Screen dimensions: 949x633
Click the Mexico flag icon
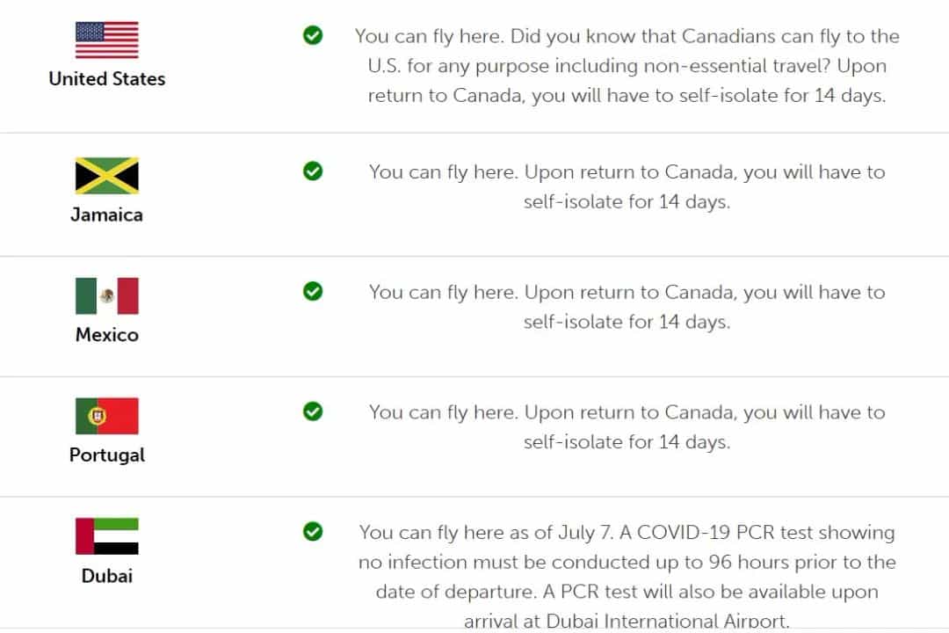coord(106,295)
